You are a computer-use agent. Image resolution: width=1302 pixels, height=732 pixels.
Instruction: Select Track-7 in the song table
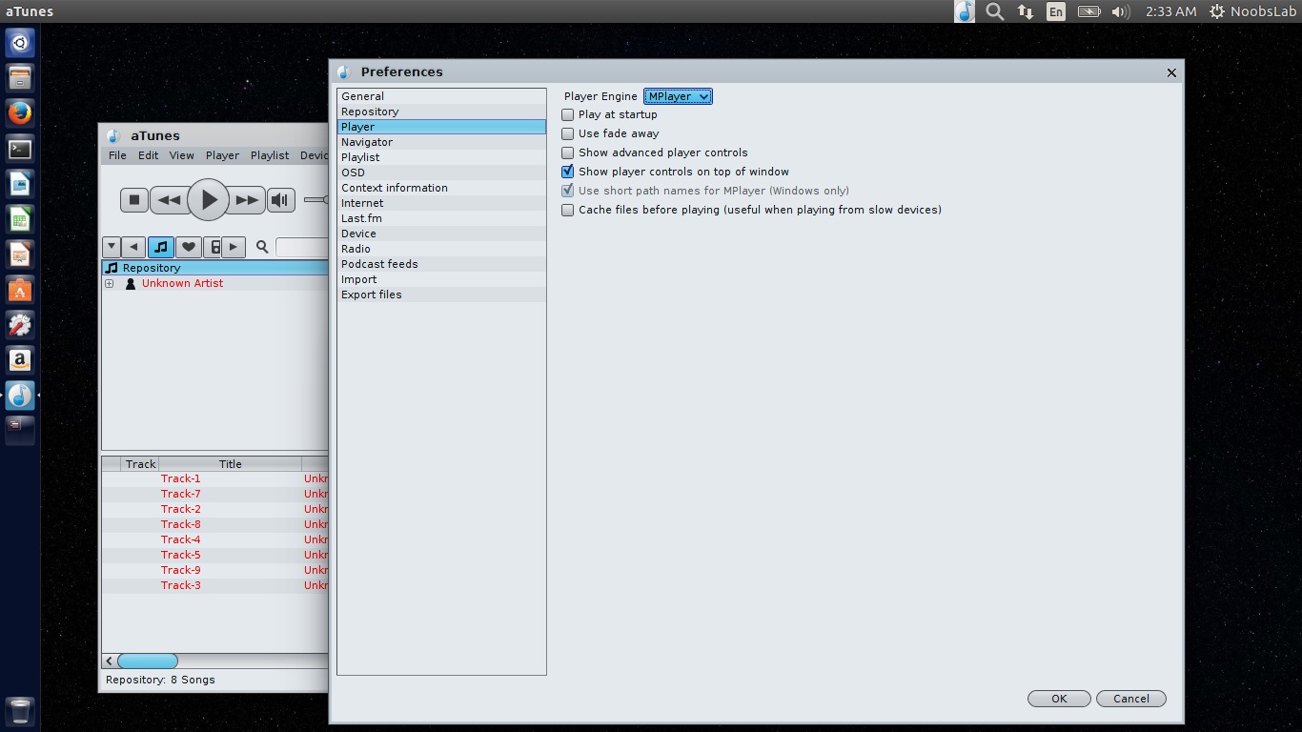[x=180, y=494]
